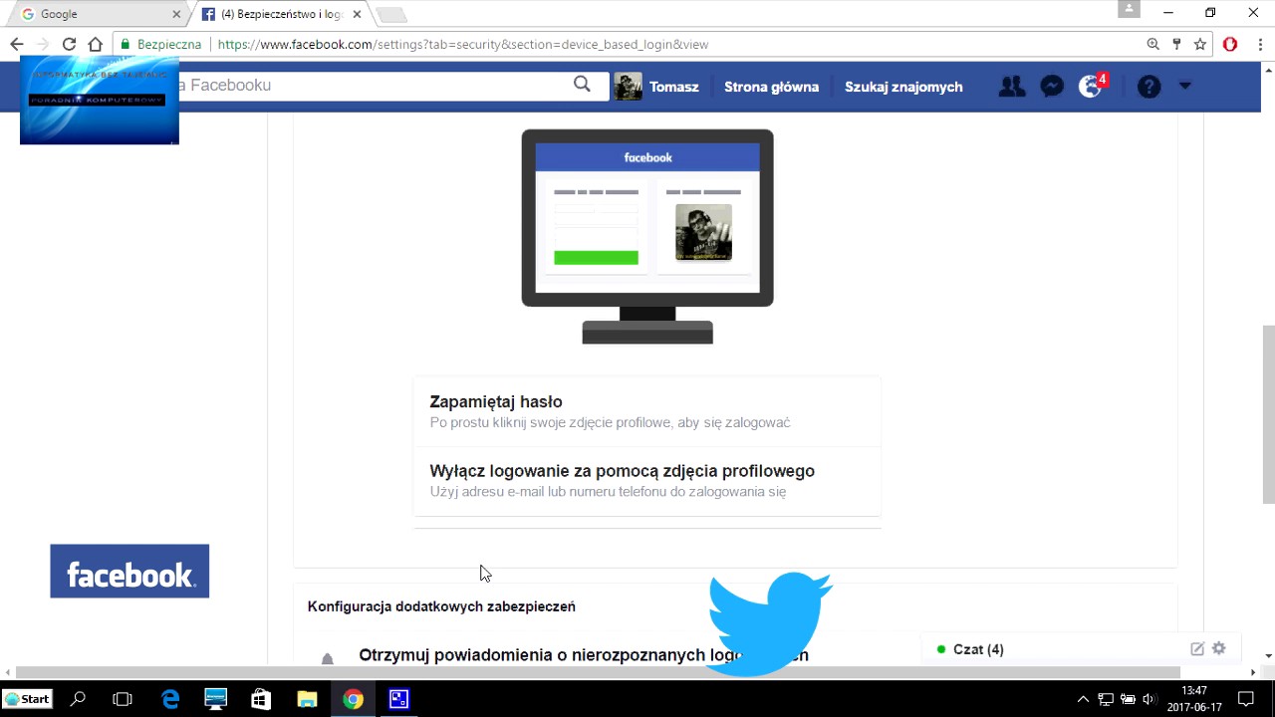The height and width of the screenshot is (717, 1275).
Task: Open a new browser tab
Action: pos(391,15)
